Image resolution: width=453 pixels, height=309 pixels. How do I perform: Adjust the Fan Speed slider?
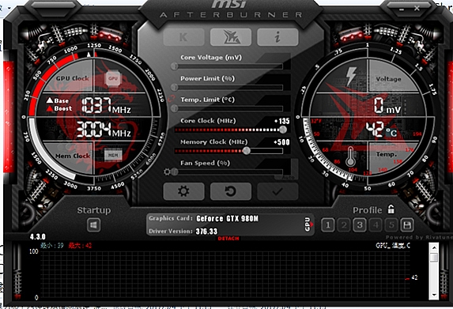228,171
